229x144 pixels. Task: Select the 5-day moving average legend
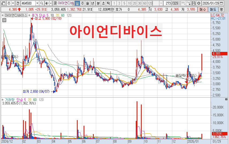(47, 15)
